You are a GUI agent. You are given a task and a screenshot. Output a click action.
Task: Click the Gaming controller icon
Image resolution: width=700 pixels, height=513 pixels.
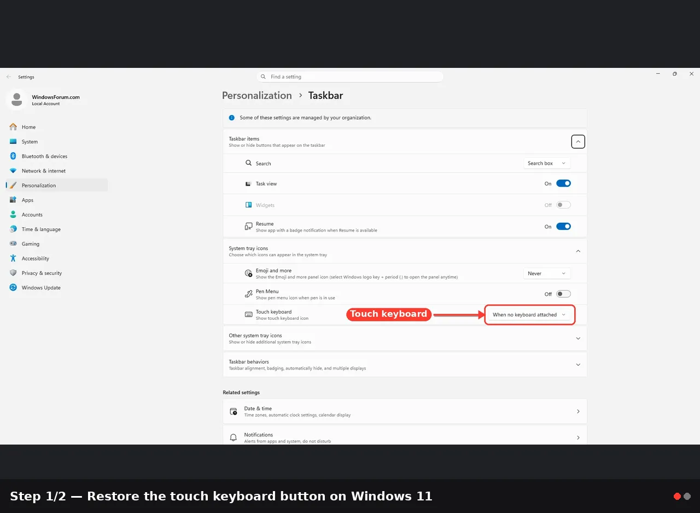pos(13,244)
